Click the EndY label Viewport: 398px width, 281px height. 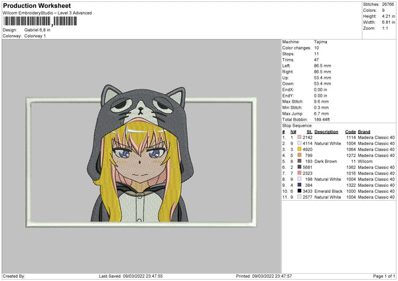pyautogui.click(x=288, y=95)
